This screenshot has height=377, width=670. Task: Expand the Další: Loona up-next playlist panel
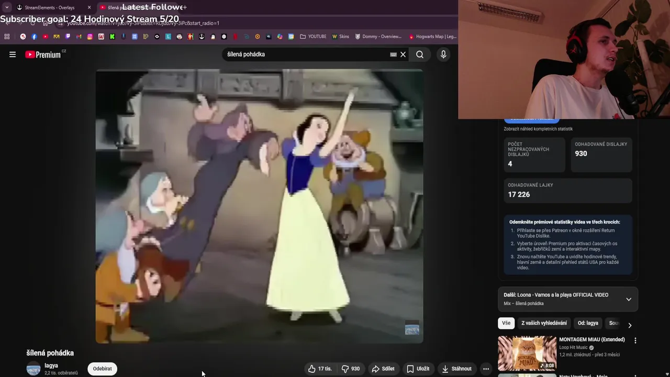629,300
